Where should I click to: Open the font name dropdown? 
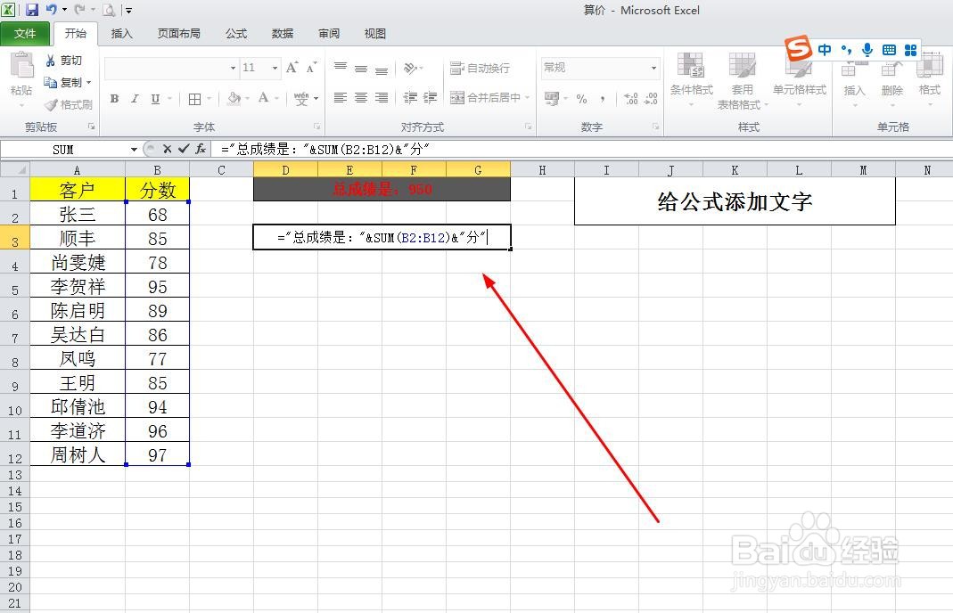(x=233, y=68)
